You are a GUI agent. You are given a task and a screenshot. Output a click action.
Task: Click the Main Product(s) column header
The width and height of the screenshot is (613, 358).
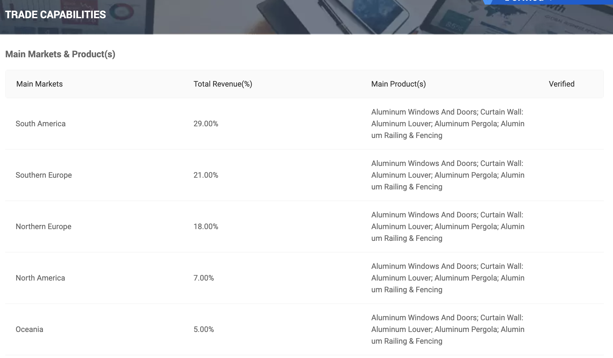[398, 84]
